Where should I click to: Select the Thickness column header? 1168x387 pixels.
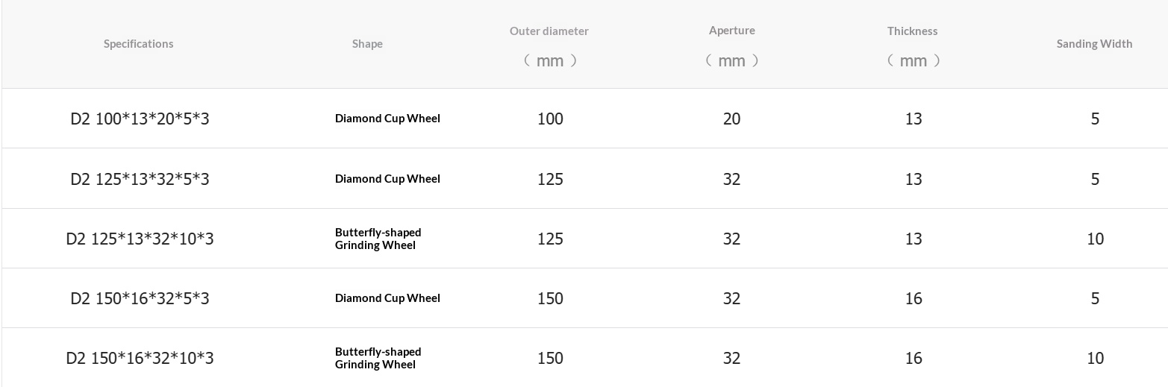912,31
